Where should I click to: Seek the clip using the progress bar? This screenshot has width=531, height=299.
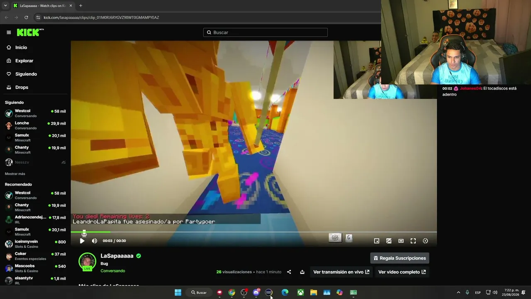tap(253, 232)
